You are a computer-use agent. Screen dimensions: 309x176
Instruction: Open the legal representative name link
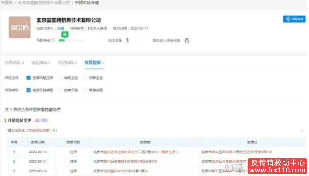pos(61,29)
